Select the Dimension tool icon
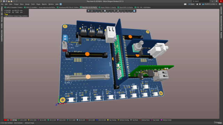 click(124, 11)
